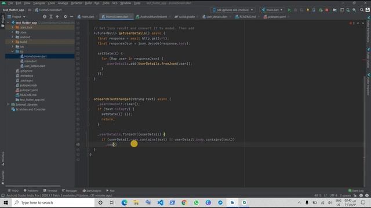The width and height of the screenshot is (371, 208).
Task: Hide the Project tool window
Action: click(71, 17)
